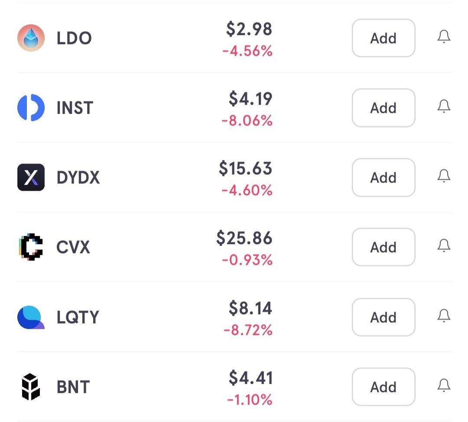Viewport: 468px width, 422px height.
Task: Select the CVX ticker name
Action: coord(73,248)
